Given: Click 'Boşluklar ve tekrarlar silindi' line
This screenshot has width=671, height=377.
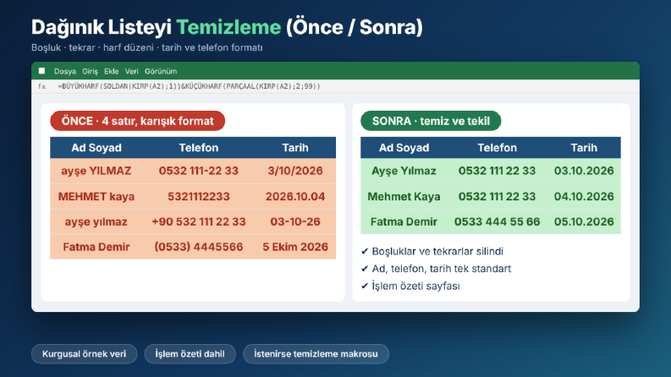Looking at the screenshot, I should (x=432, y=251).
